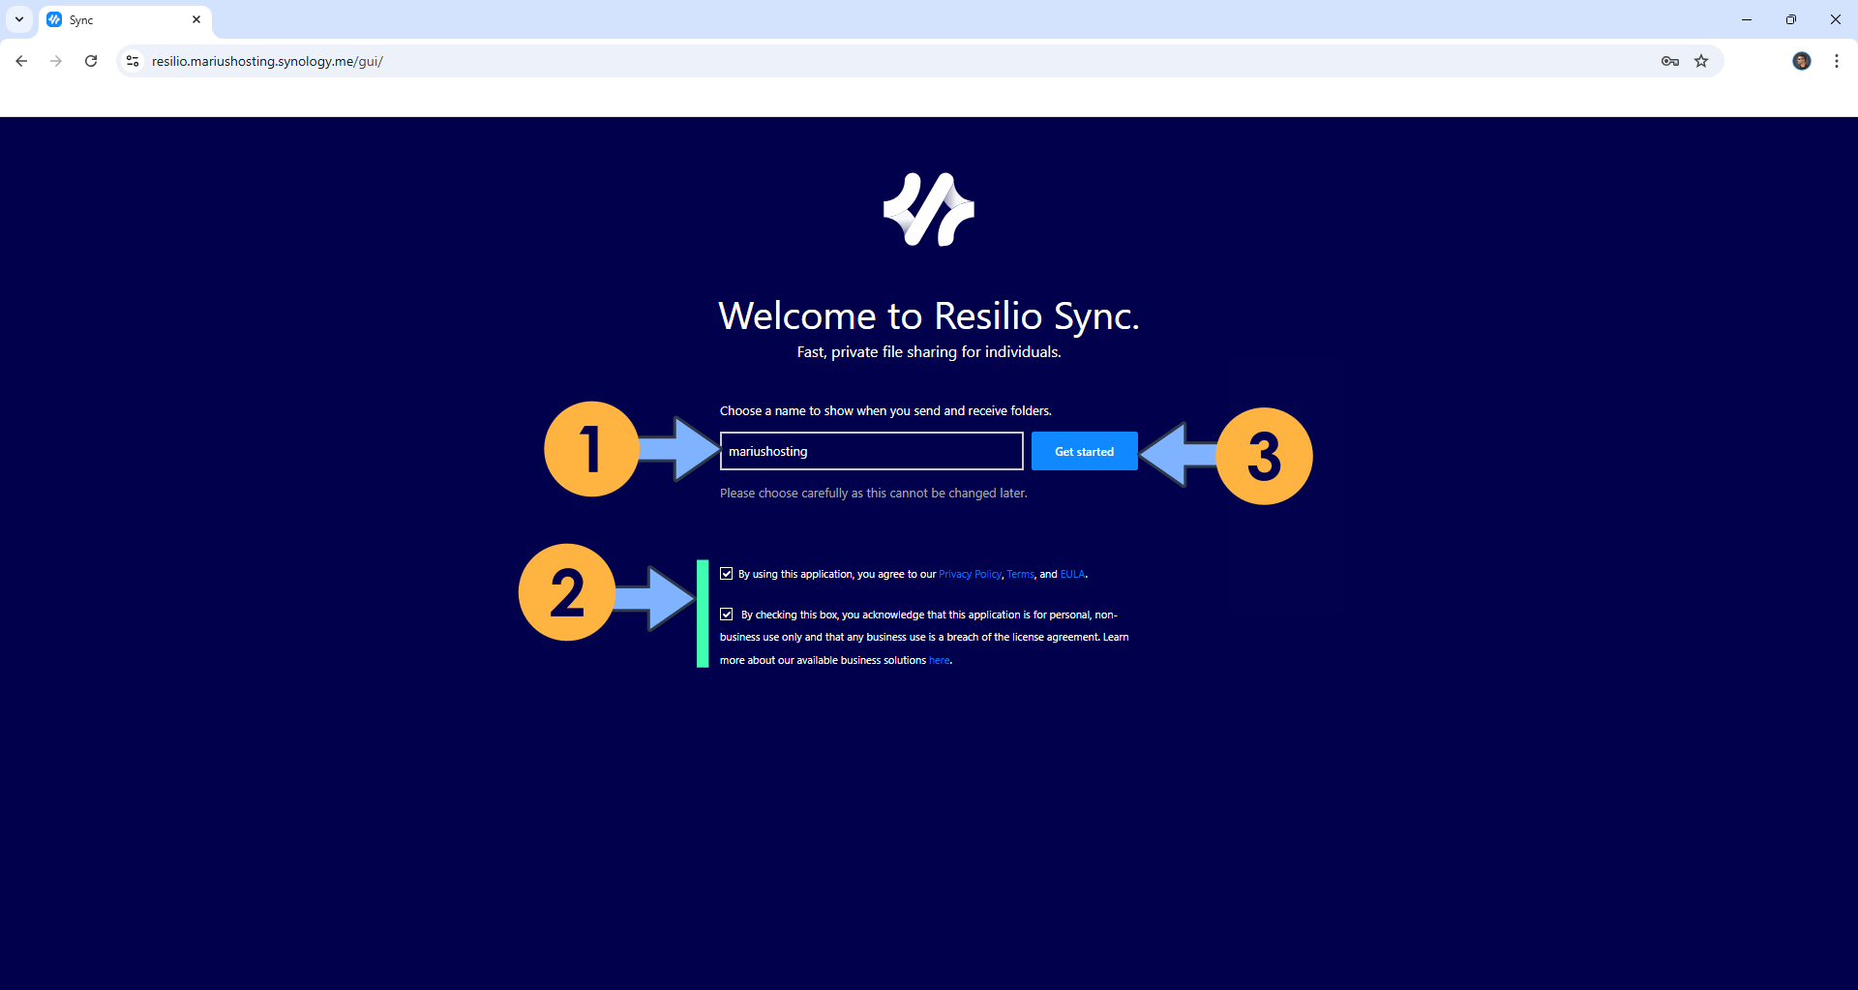1858x990 pixels.
Task: Click 'Choose a name to show' label
Action: (885, 411)
